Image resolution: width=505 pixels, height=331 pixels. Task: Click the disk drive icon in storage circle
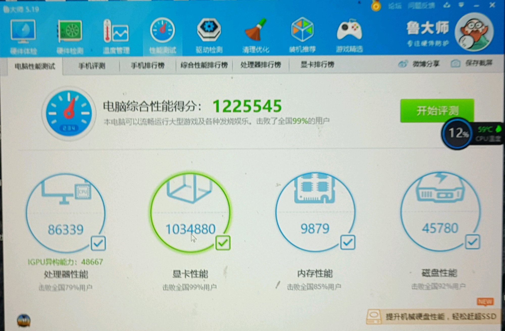tap(440, 187)
